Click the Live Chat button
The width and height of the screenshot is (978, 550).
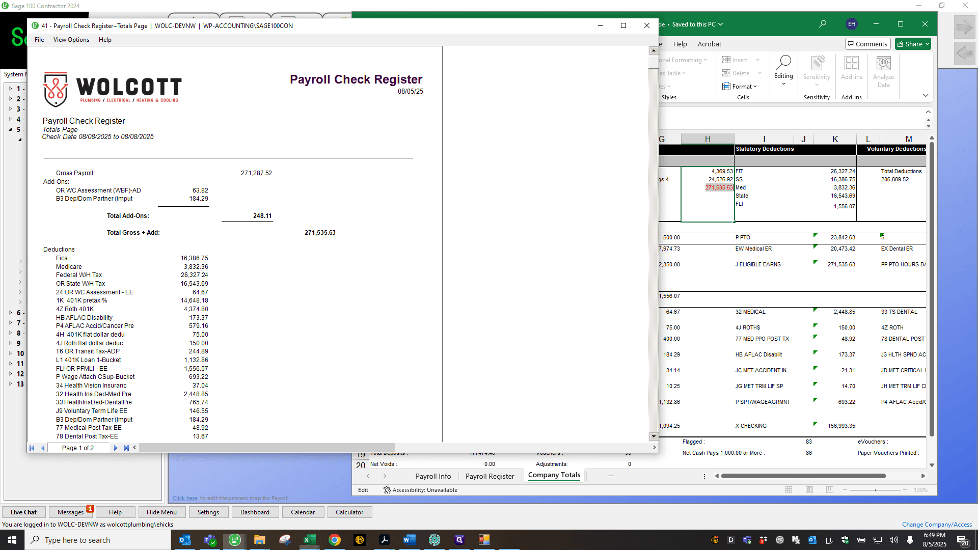24,512
